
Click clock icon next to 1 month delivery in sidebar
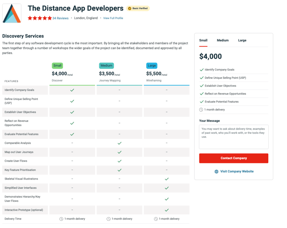pyautogui.click(x=201, y=110)
